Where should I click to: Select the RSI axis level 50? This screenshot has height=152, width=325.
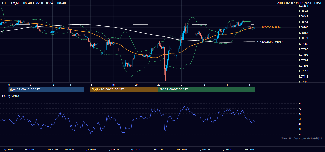tap(300, 119)
